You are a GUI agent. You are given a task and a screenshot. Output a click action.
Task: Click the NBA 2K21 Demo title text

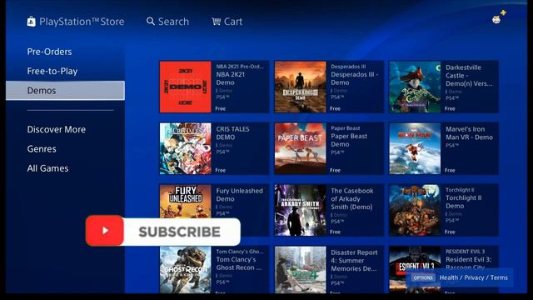tap(230, 78)
